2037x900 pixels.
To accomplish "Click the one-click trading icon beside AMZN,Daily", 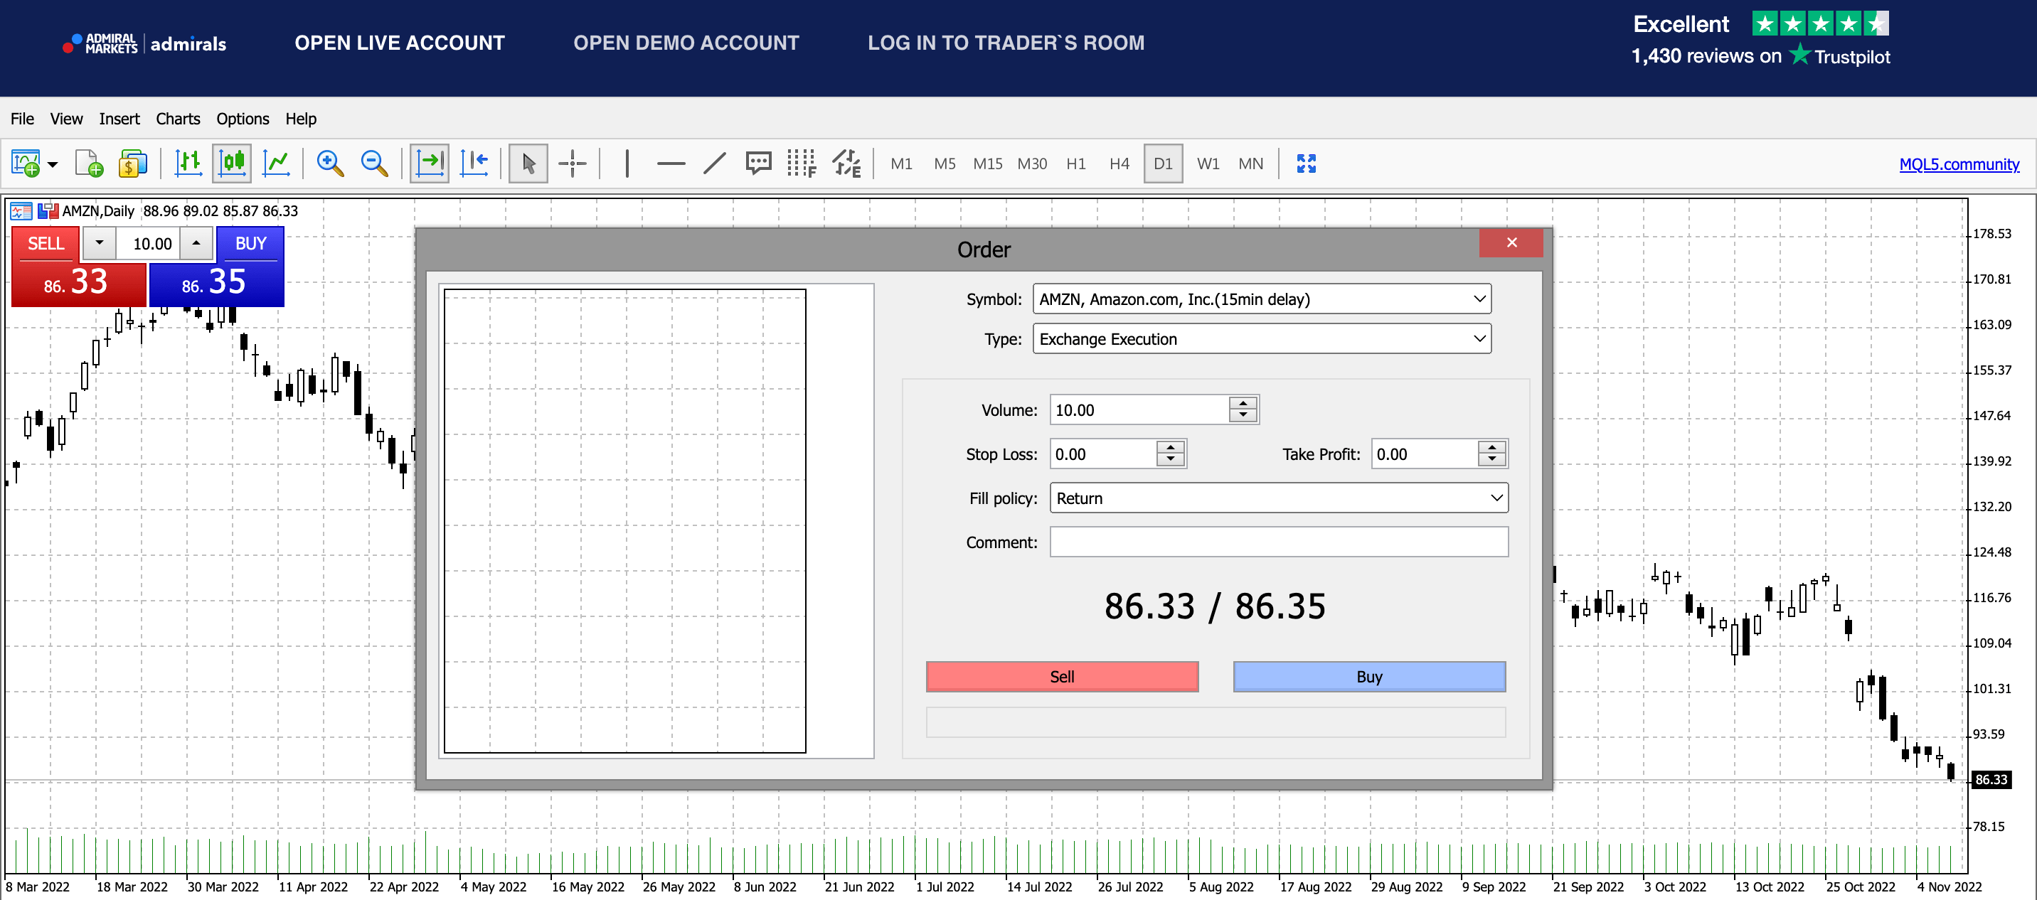I will [x=48, y=211].
